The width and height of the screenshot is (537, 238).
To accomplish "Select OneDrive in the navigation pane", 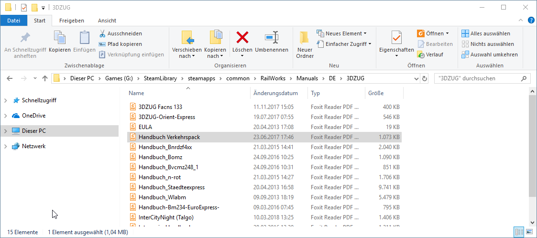I will tap(33, 115).
